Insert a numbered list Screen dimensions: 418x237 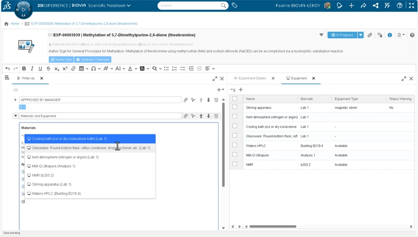pyautogui.click(x=175, y=69)
